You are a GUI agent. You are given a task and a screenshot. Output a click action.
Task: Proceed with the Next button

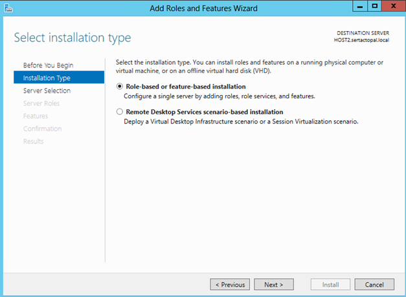point(274,284)
